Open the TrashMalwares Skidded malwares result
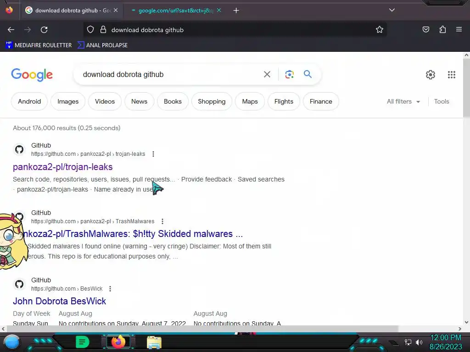The image size is (470, 352). pos(132,234)
